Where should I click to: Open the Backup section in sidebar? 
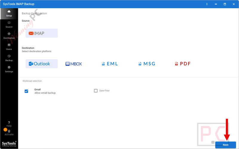pos(9,58)
